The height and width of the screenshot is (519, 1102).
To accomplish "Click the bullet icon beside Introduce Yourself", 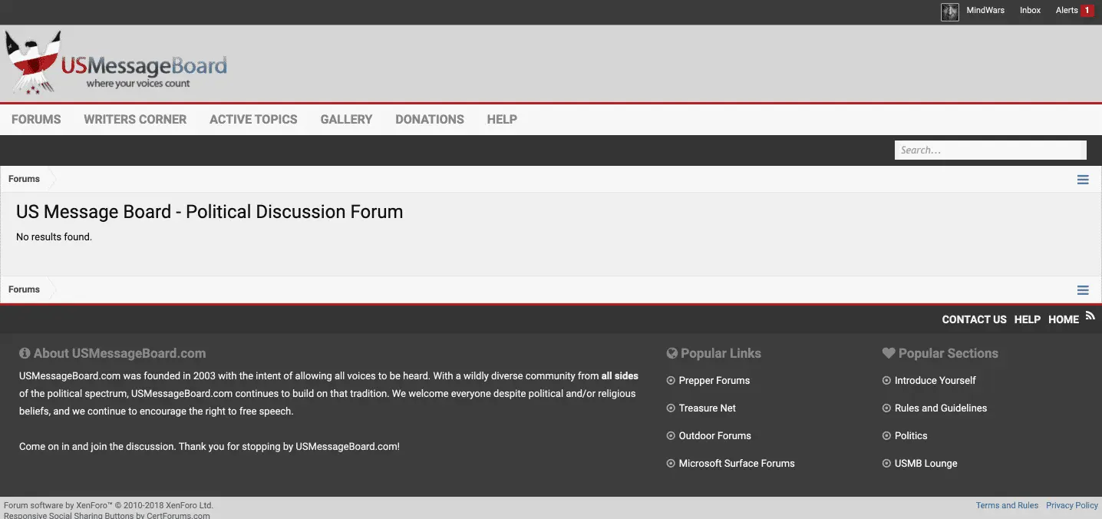I will click(x=886, y=381).
